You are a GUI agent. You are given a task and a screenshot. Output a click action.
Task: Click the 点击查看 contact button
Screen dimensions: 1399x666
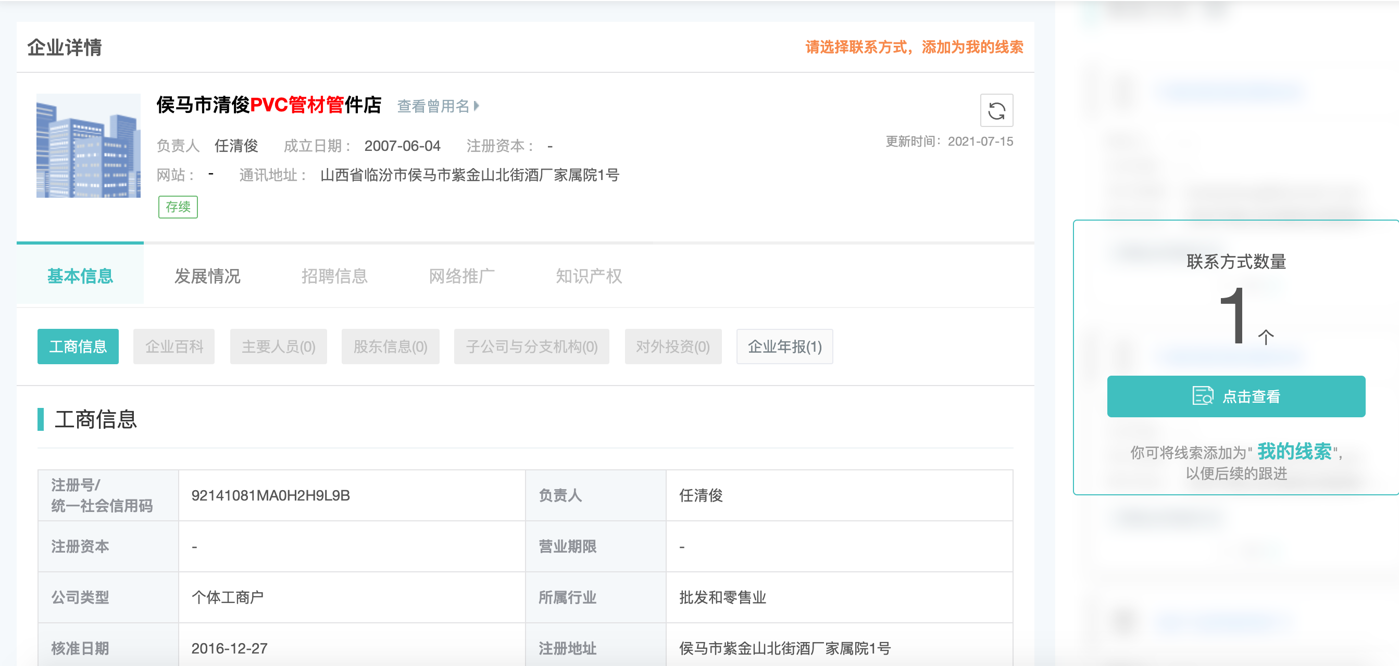coord(1236,396)
